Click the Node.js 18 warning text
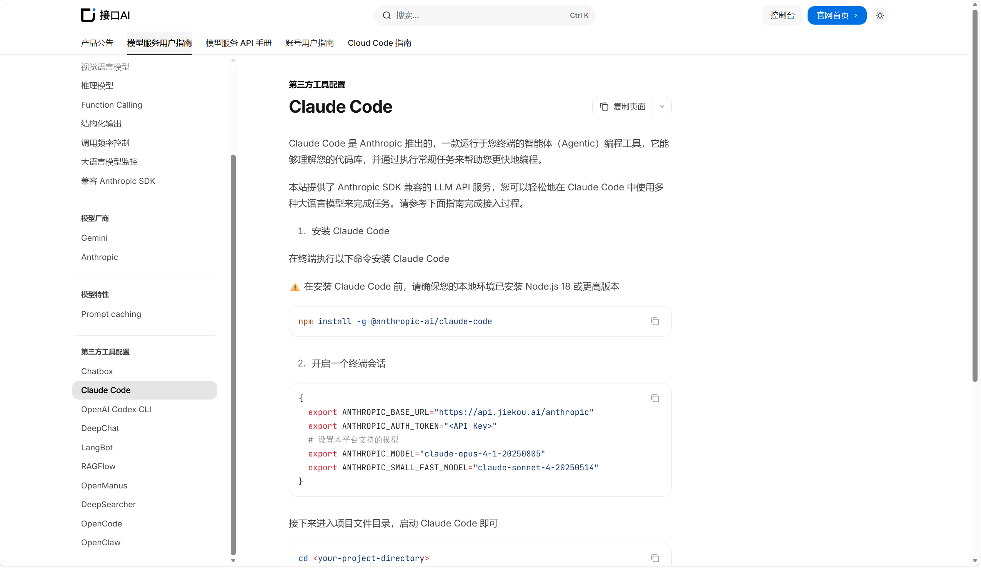This screenshot has width=981, height=568. pos(462,287)
